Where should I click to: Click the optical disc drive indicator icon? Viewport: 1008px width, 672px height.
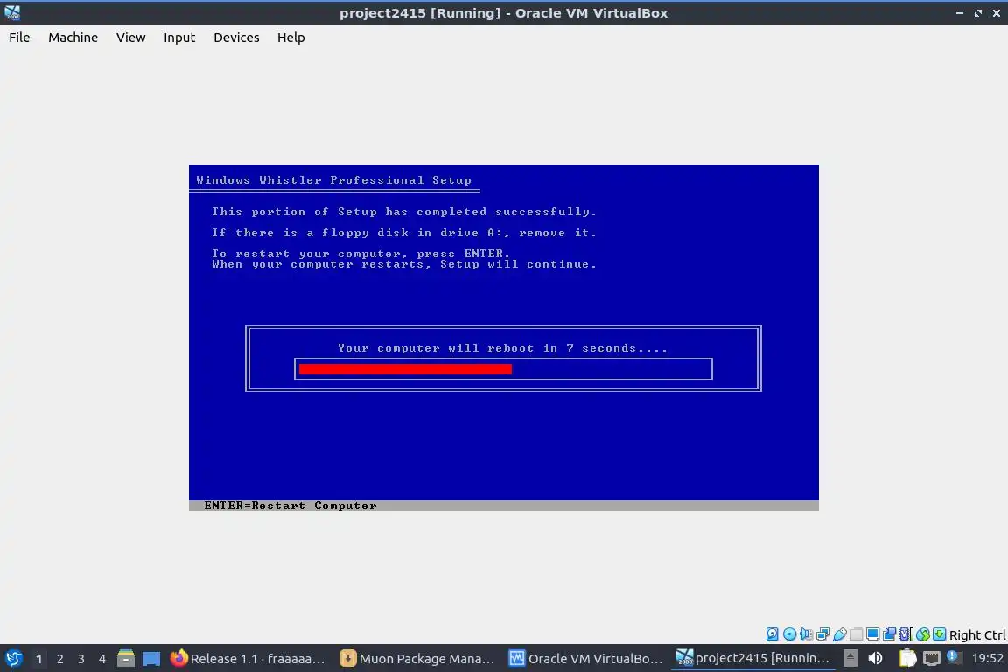tap(789, 634)
